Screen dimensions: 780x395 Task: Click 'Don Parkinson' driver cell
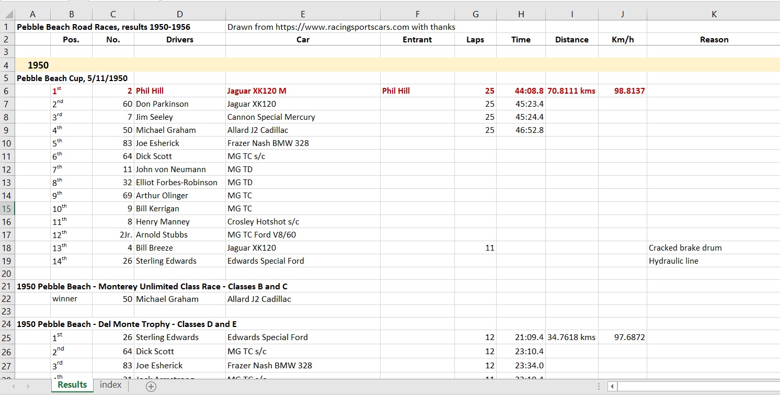click(180, 104)
